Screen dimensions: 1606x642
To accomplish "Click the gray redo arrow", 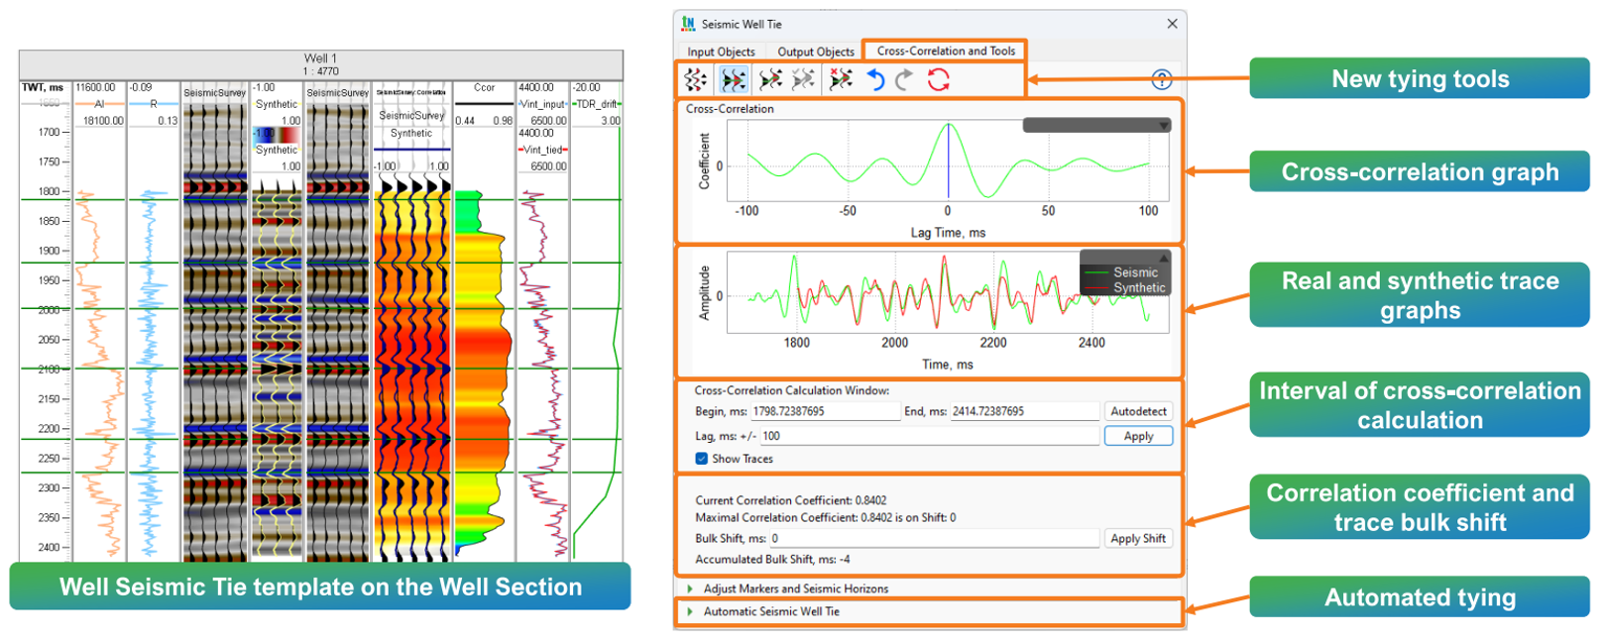I will [904, 79].
